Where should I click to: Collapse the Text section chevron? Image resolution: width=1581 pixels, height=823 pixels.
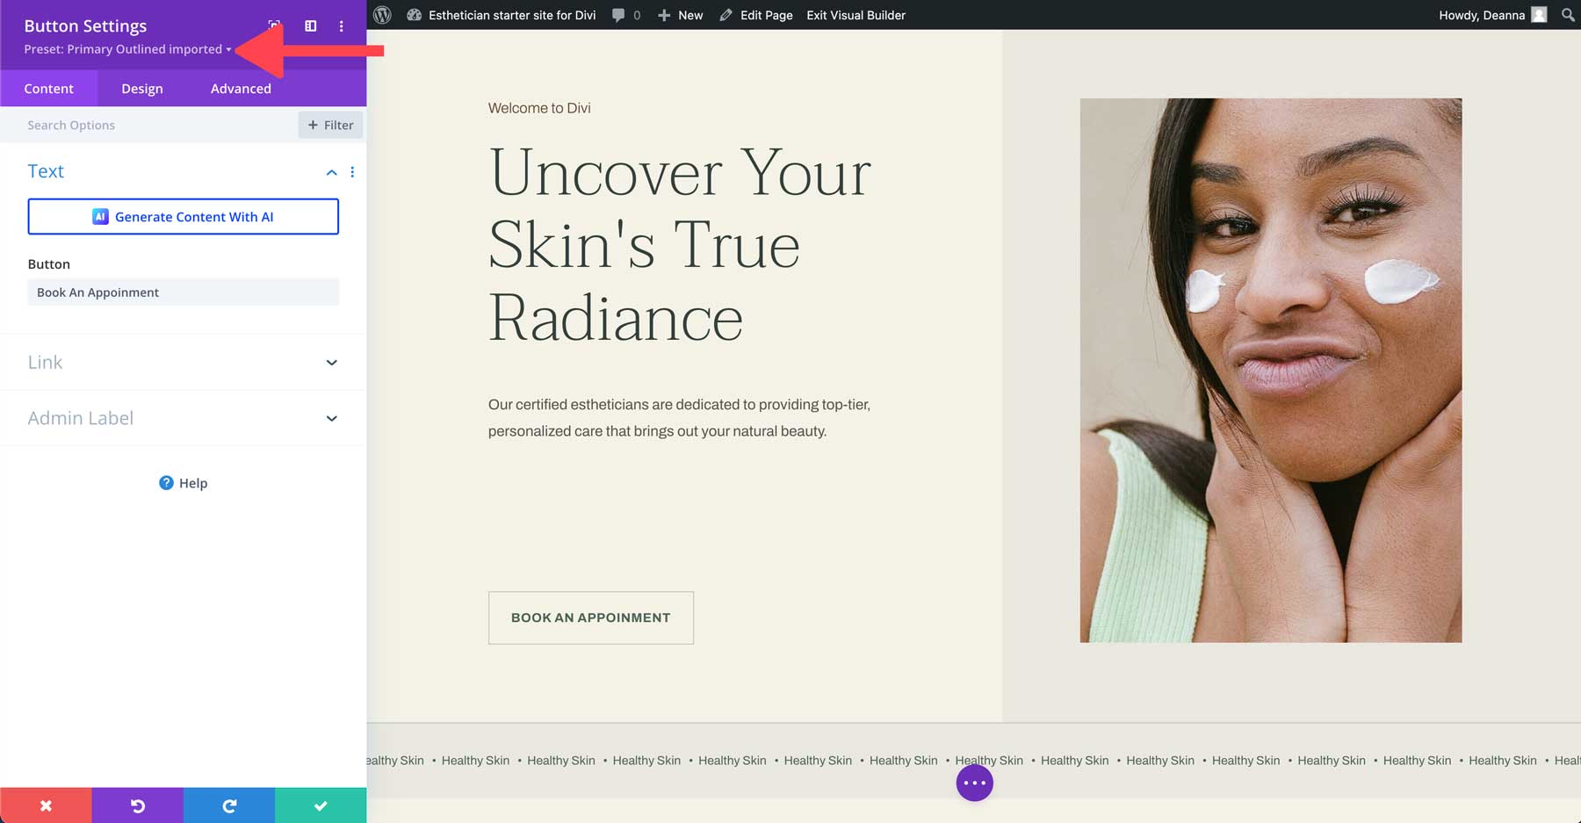331,171
